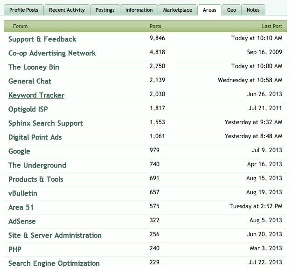Switch to the Profile Posts tab
Image resolution: width=291 pixels, height=269 pixels.
click(24, 10)
